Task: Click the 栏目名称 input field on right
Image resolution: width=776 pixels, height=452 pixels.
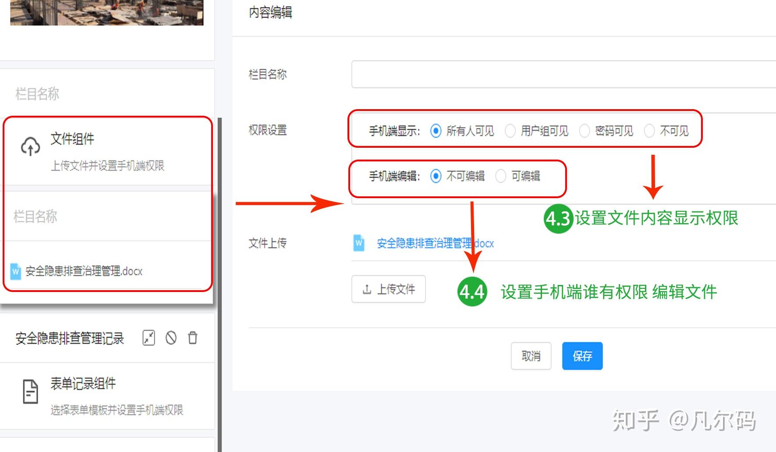Action: [563, 75]
